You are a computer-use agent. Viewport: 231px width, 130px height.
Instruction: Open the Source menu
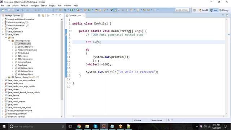[15, 5]
